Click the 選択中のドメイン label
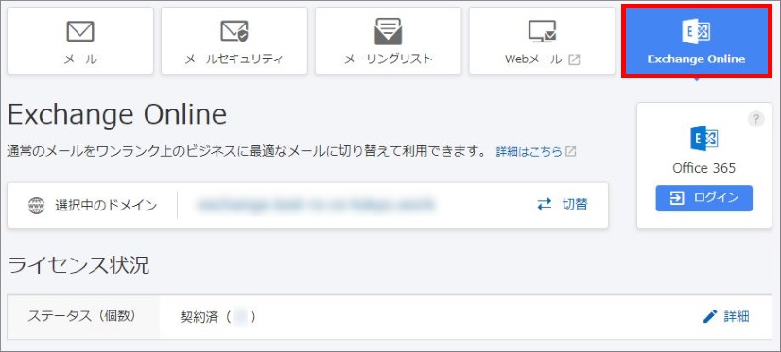 (x=106, y=205)
